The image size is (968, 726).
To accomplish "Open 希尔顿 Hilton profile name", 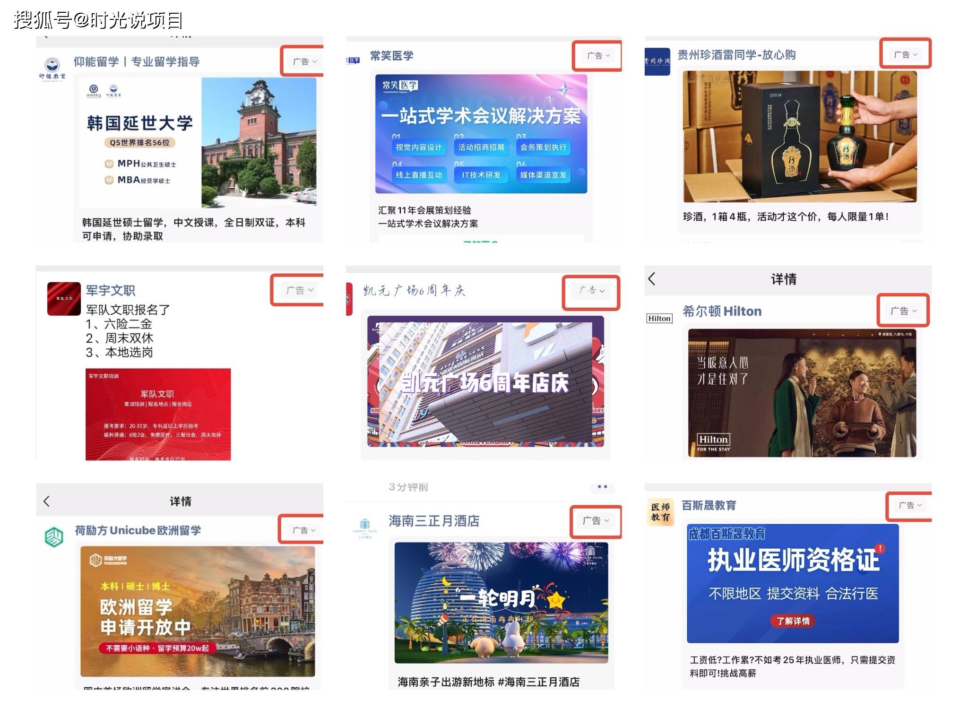I will tap(722, 311).
